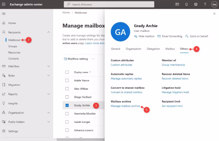Click the Email forwarding envelope icon
Screen dimensions: 219x141
tap(159, 36)
